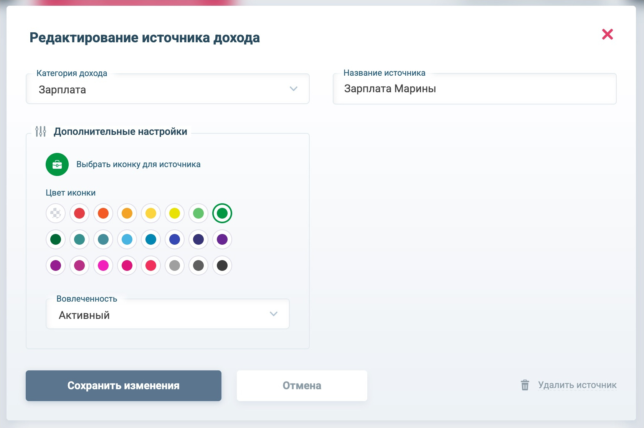The image size is (644, 428).
Task: Select the dark forest green swatch
Action: pyautogui.click(x=56, y=239)
